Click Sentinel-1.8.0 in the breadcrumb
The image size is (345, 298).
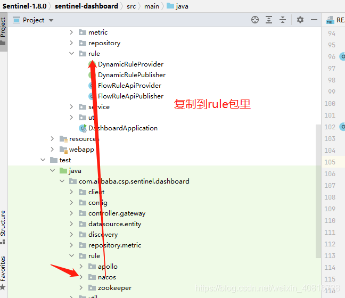[24, 6]
